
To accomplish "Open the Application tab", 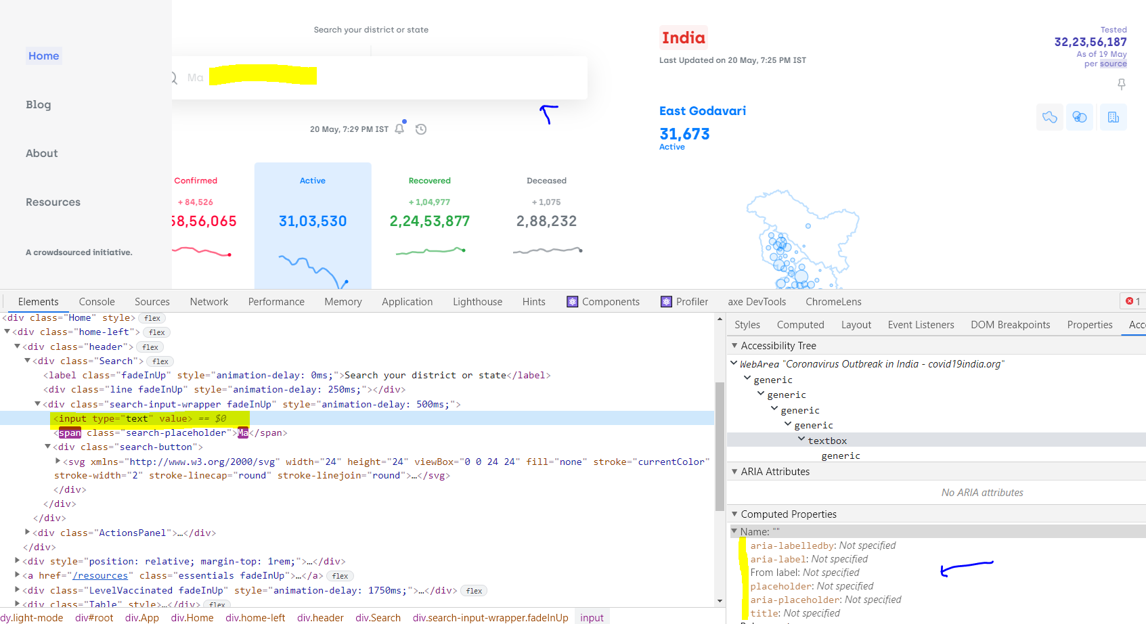I will point(407,302).
